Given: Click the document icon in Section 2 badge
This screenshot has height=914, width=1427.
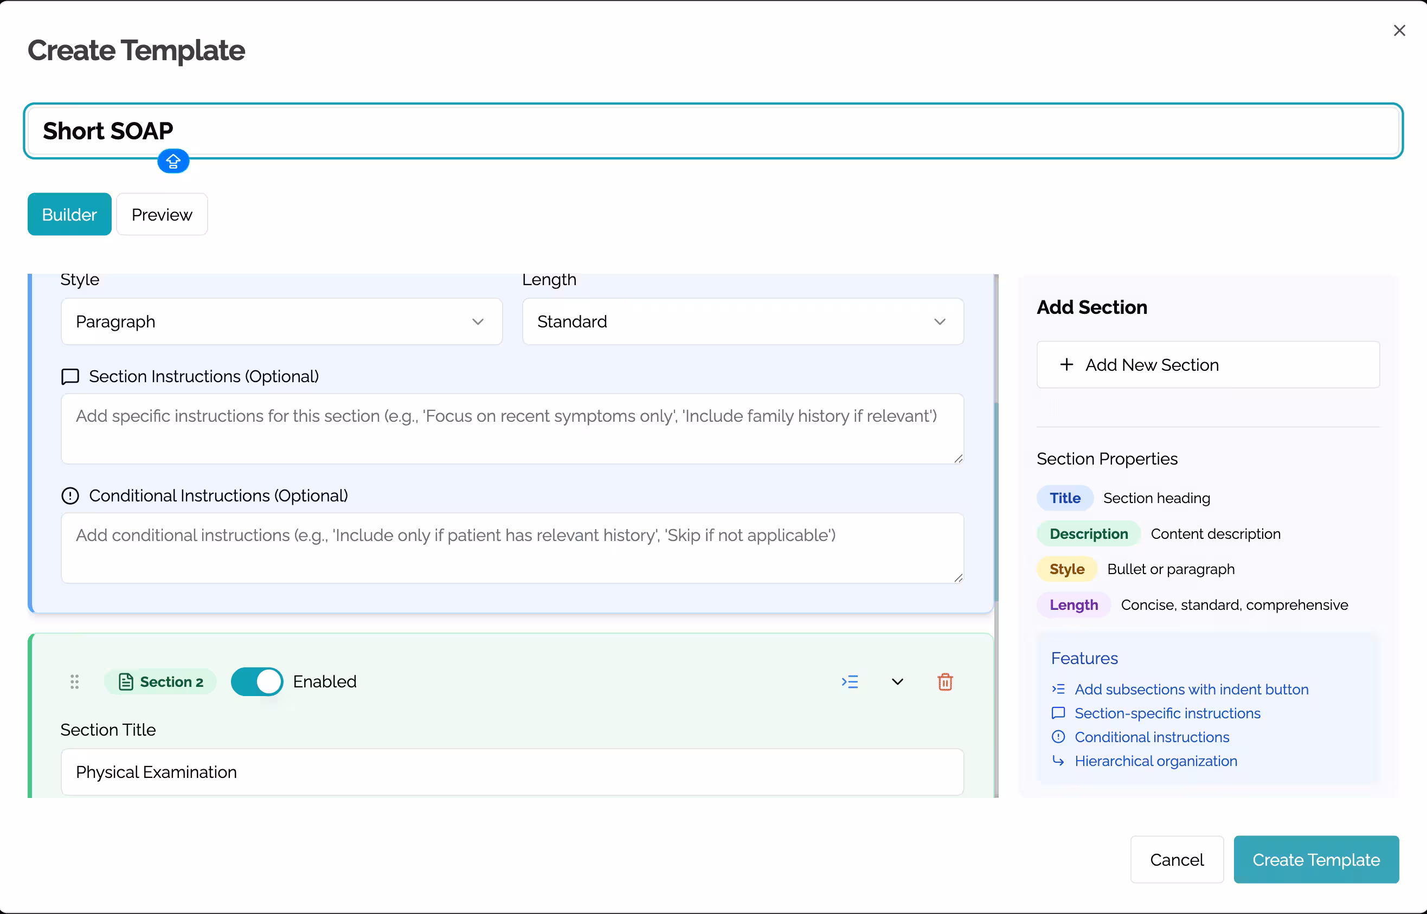Looking at the screenshot, I should (126, 682).
